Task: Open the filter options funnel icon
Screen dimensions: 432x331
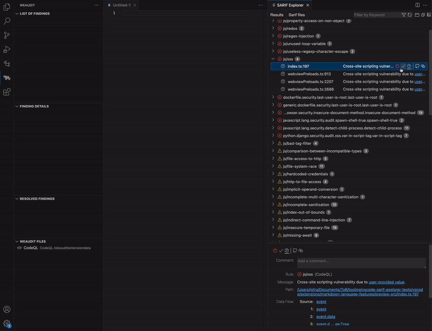Action: 404,15
